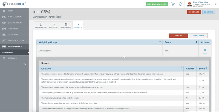The image size is (219, 112).
Task: Open Analysis & Tasks section
Action: [14, 41]
